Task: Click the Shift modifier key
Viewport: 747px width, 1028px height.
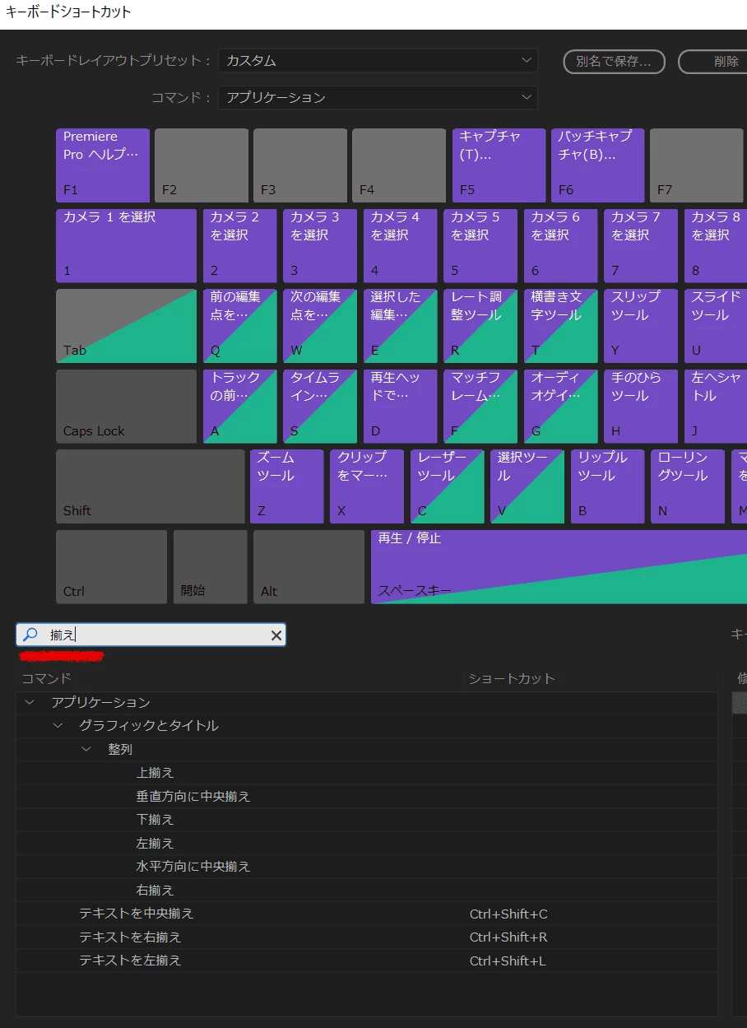Action: click(151, 486)
